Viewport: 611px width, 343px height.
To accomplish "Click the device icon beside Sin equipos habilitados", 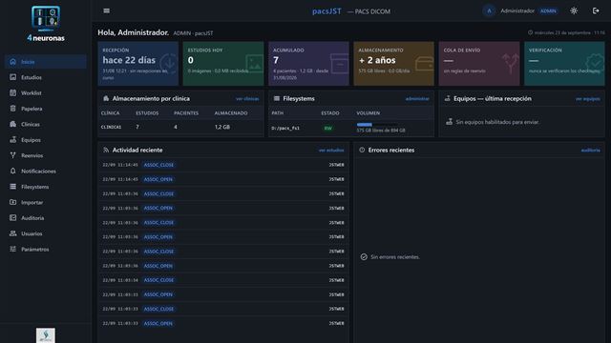I will click(450, 122).
